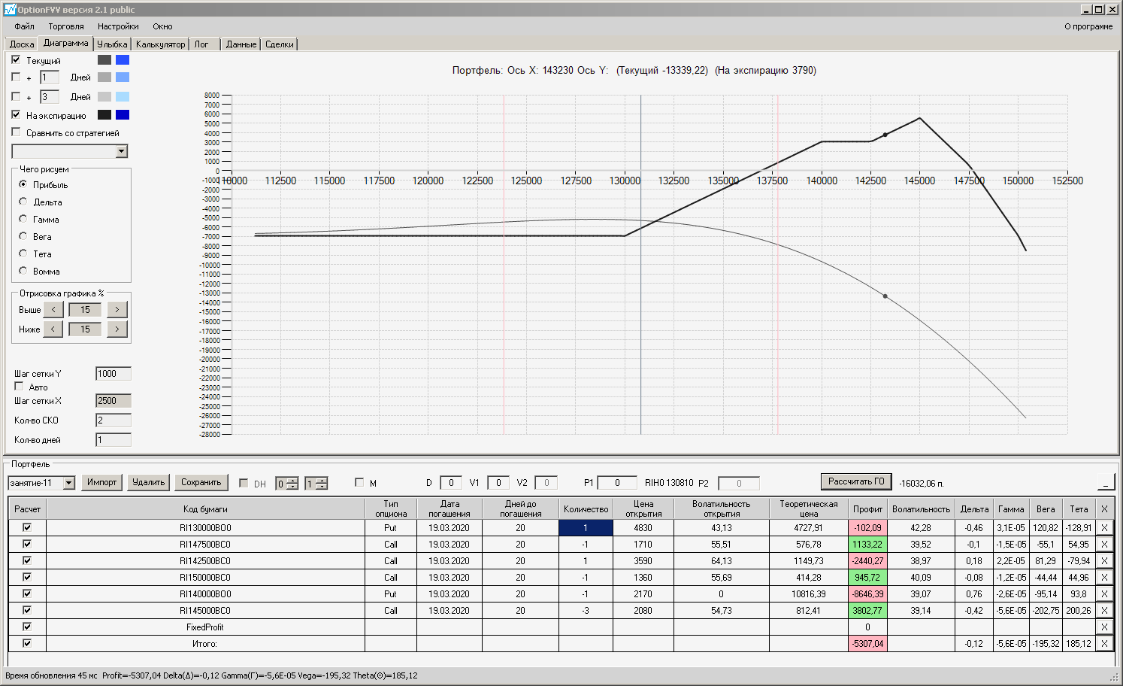Screen dimensions: 1123x686
Task: Click the X button on the FixedProfit row
Action: (x=1104, y=627)
